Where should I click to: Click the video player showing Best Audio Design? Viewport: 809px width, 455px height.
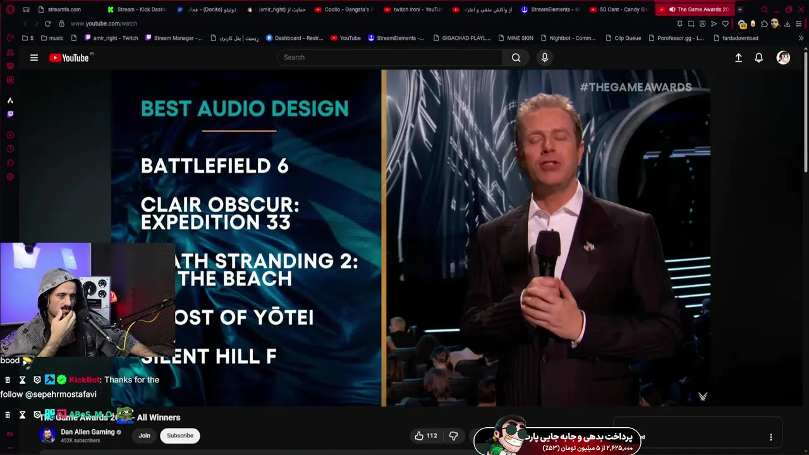pos(411,238)
